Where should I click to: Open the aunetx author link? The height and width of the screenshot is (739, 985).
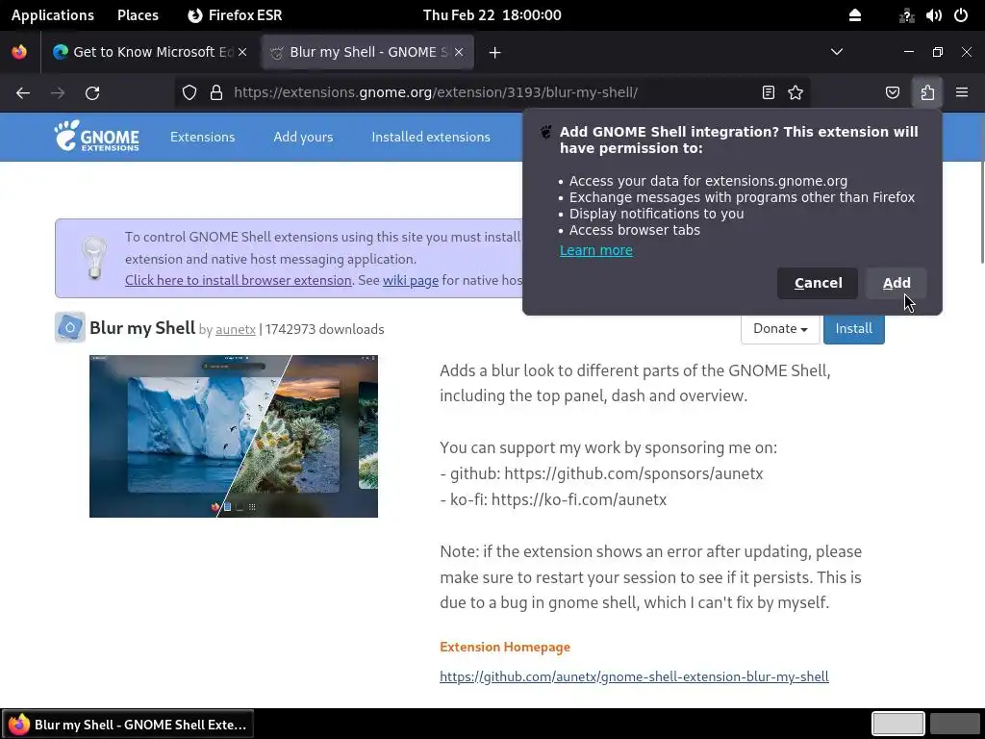tap(236, 329)
